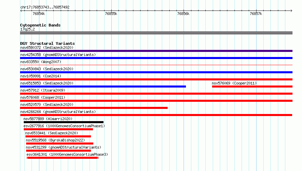The image size is (302, 171).
Task: Select the dark purple nsv6580372 variant bar
Action: (156, 51)
